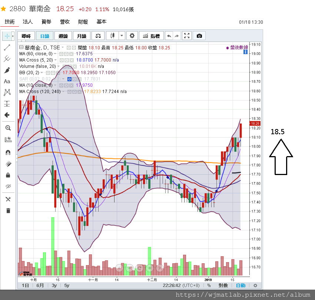Image resolution: width=315 pixels, height=300 pixels.
Task: Expand the crosshair cursor tool flyout arrow
Action: click(13, 36)
